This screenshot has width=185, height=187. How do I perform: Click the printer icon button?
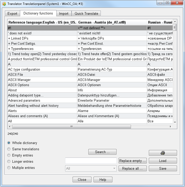pyautogui.click(x=163, y=153)
